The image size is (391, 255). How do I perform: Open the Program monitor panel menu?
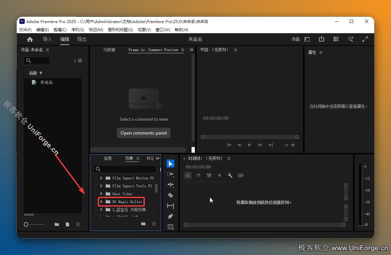236,50
